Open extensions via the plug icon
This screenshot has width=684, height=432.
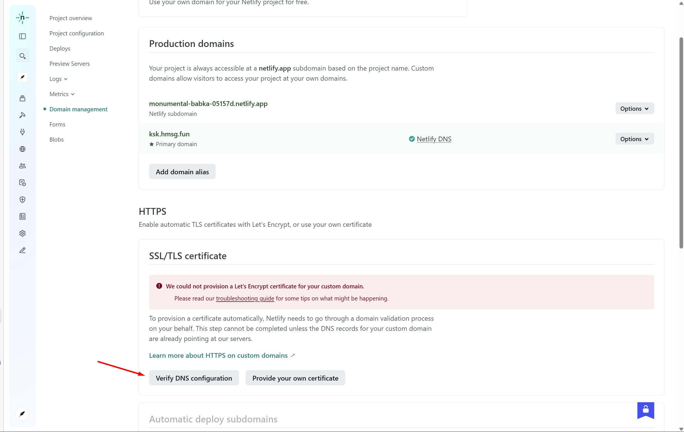coord(22,132)
